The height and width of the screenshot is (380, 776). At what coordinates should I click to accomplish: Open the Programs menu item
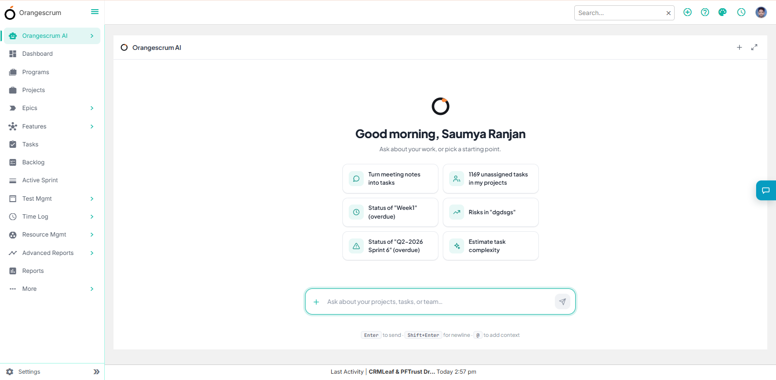(x=52, y=72)
